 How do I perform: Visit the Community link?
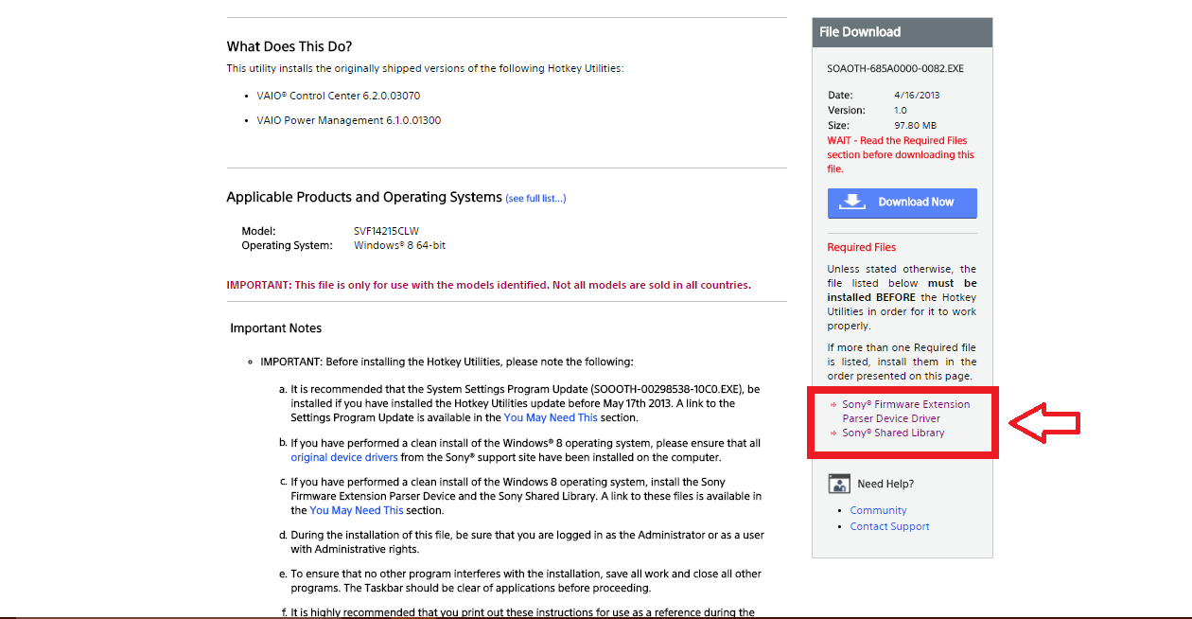tap(878, 510)
